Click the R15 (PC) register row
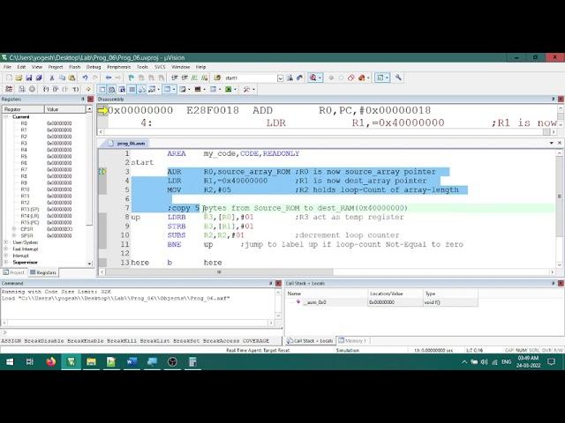This screenshot has height=423, width=565. tap(44, 223)
